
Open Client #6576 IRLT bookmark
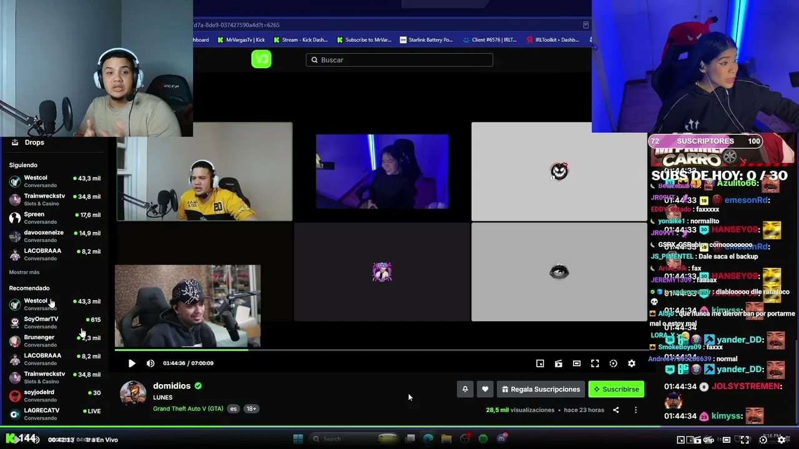490,40
